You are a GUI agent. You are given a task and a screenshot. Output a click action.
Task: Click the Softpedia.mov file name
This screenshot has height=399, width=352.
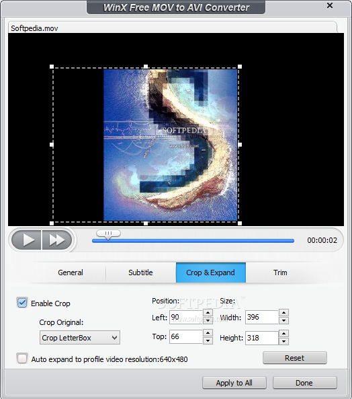[x=34, y=28]
